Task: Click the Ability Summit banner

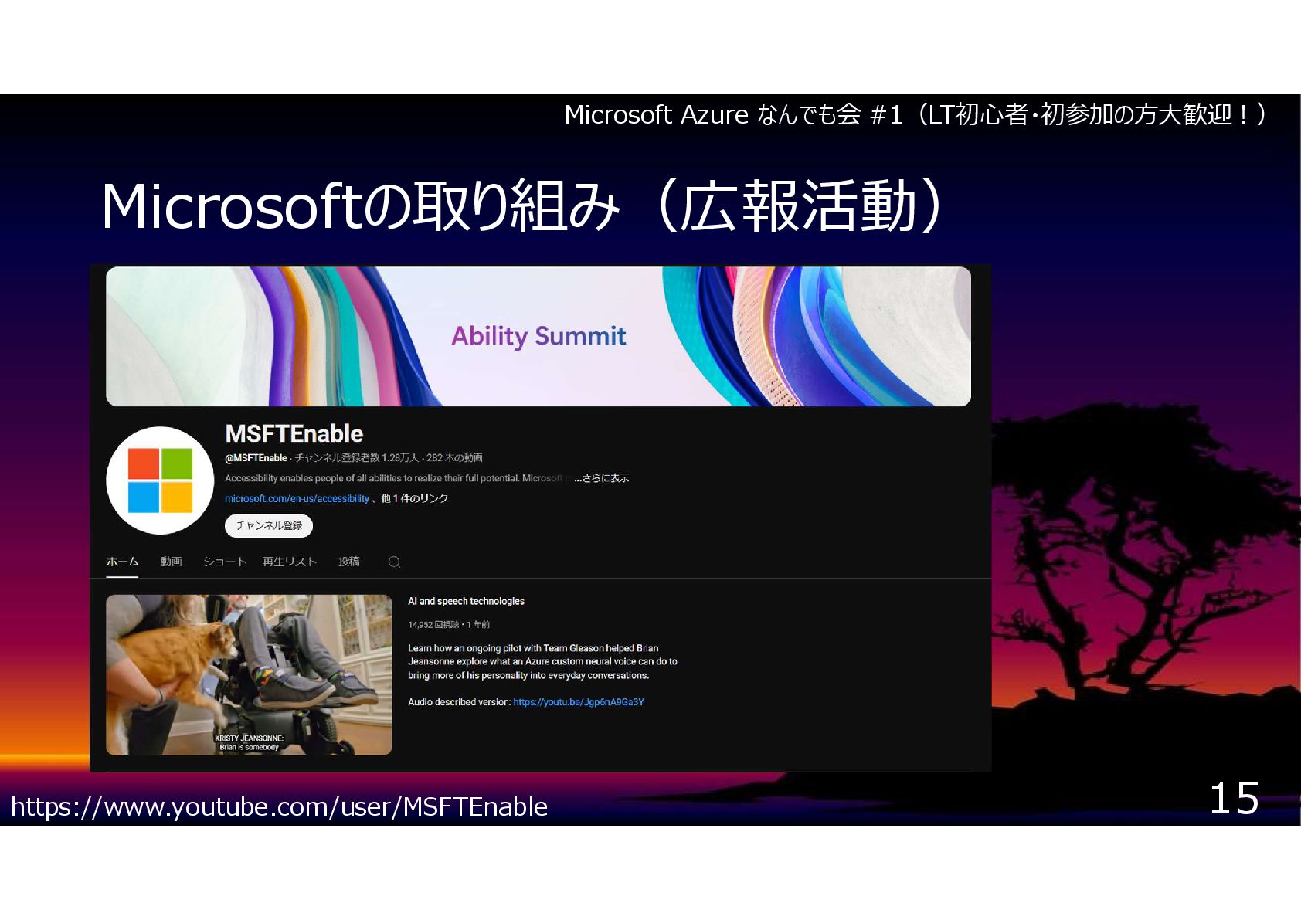Action: 538,336
